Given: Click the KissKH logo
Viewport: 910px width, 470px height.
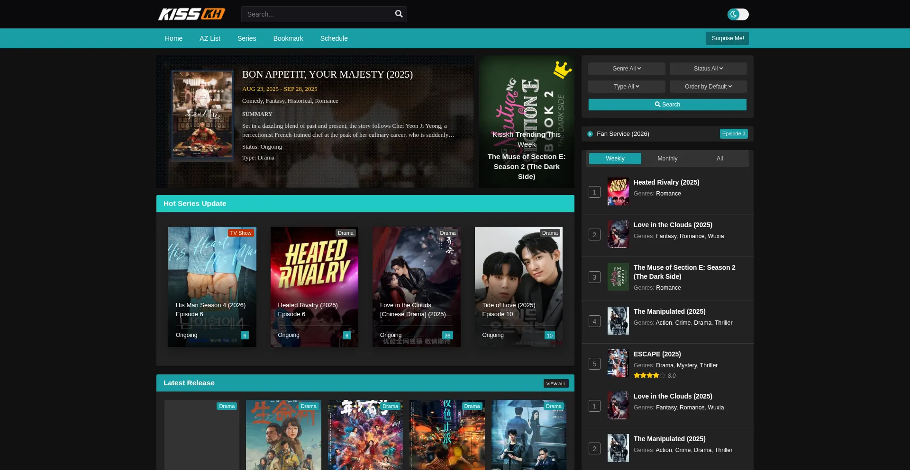Looking at the screenshot, I should [x=191, y=14].
